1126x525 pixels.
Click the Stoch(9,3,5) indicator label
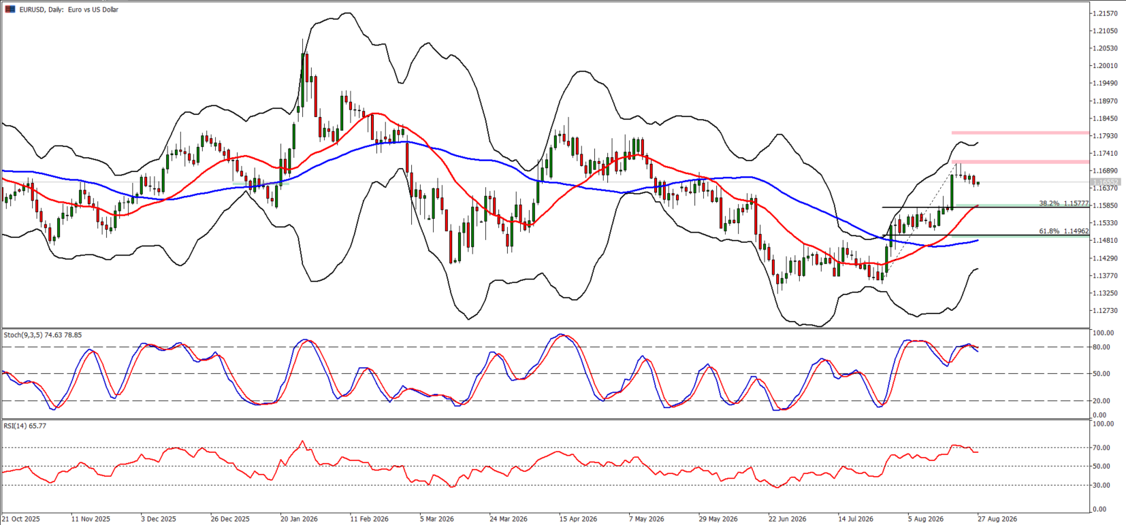43,335
